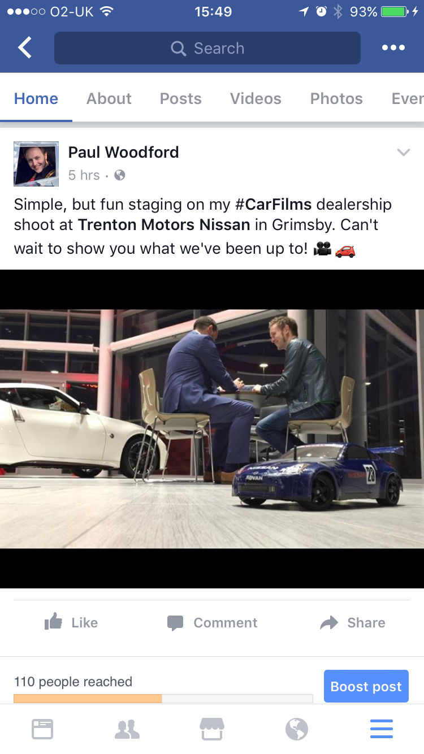The width and height of the screenshot is (424, 754).
Task: Open the News Feed icon in bottom bar
Action: coord(42,729)
